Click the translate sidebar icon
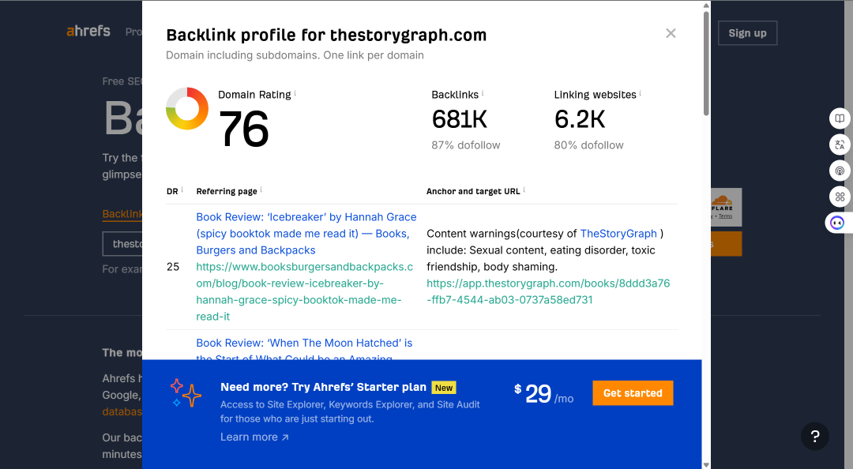Screen dimensions: 853x469 840,144
